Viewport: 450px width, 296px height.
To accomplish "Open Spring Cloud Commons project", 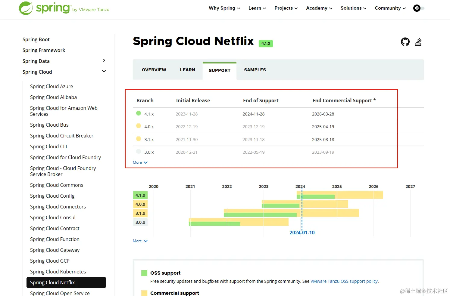I will (57, 185).
